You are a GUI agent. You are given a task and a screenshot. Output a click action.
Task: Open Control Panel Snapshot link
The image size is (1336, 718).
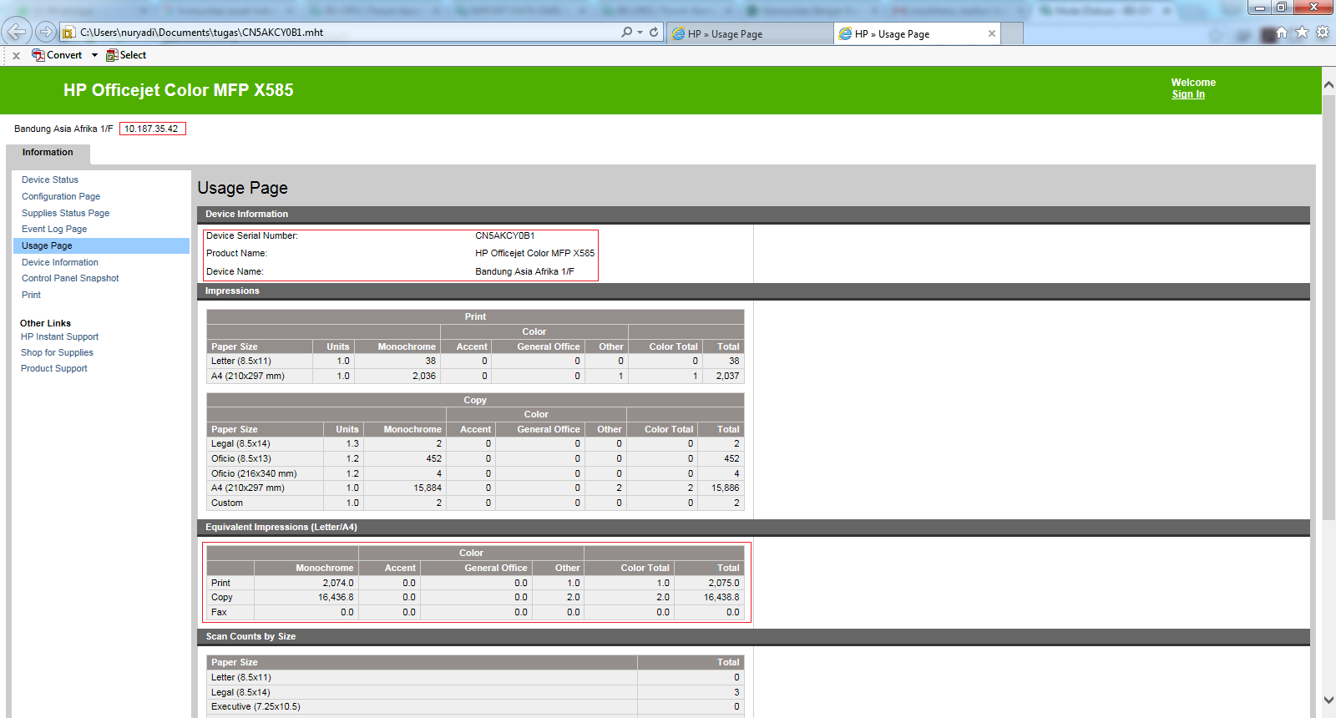tap(70, 278)
